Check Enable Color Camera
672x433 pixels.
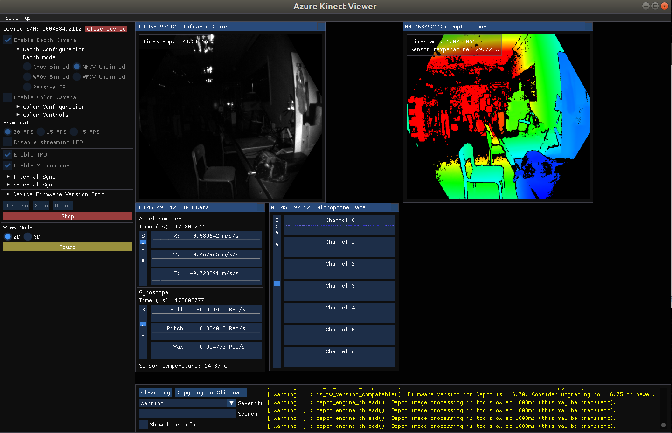tap(8, 97)
